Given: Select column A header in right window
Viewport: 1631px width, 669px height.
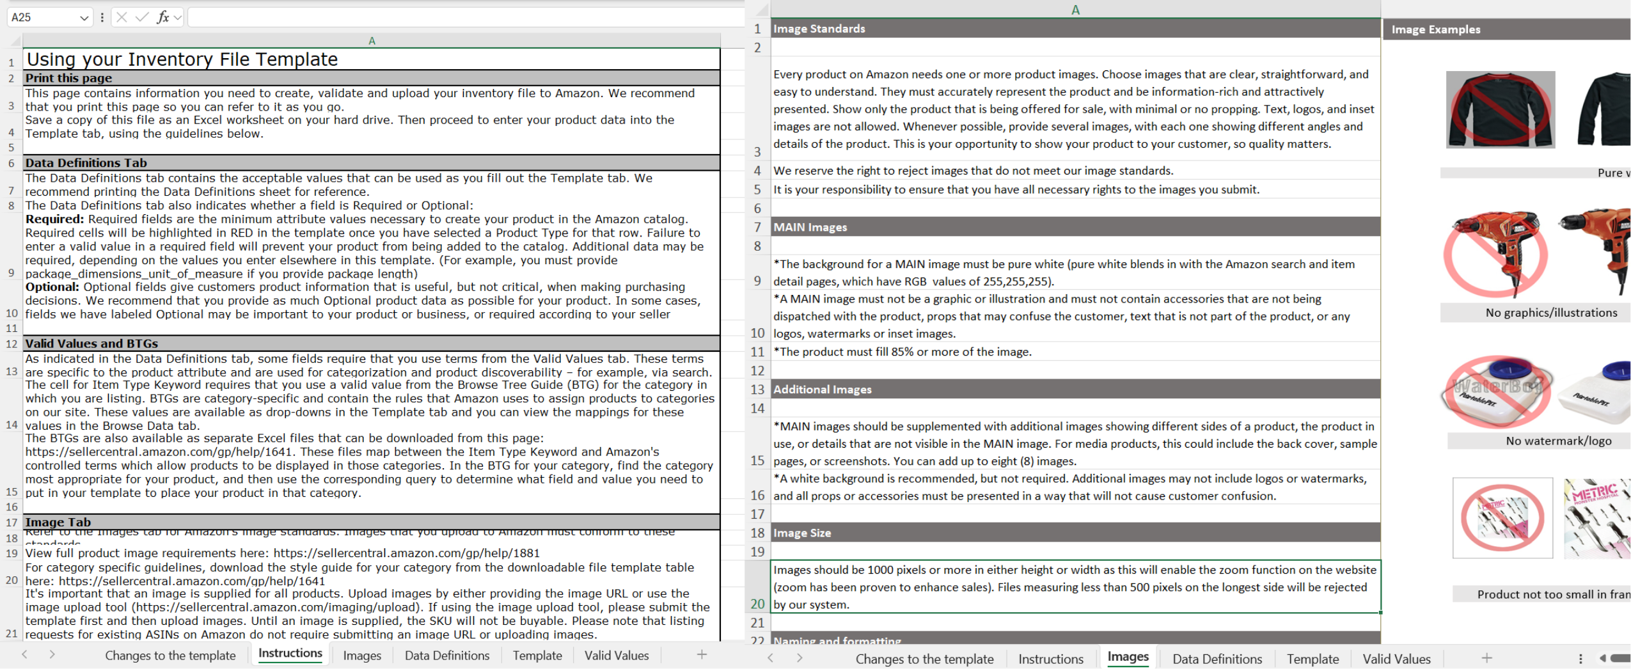Looking at the screenshot, I should (x=1075, y=10).
